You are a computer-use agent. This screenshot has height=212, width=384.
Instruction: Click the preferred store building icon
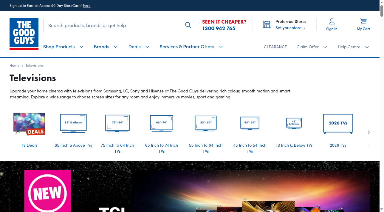267,24
